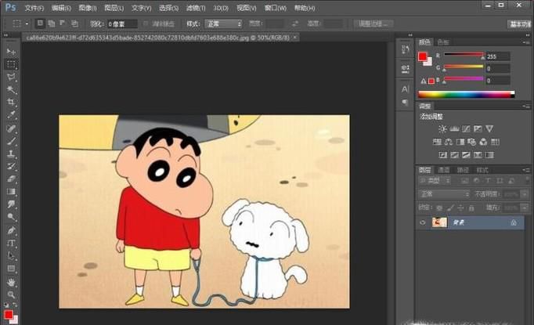Toggle the 消除锯齿 checkbox
534x325 pixels.
[146, 23]
